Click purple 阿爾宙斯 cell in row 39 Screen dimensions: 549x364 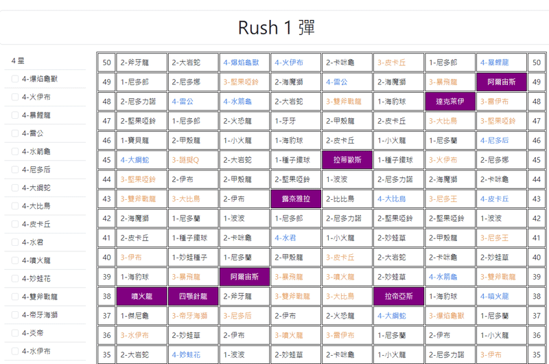click(244, 277)
